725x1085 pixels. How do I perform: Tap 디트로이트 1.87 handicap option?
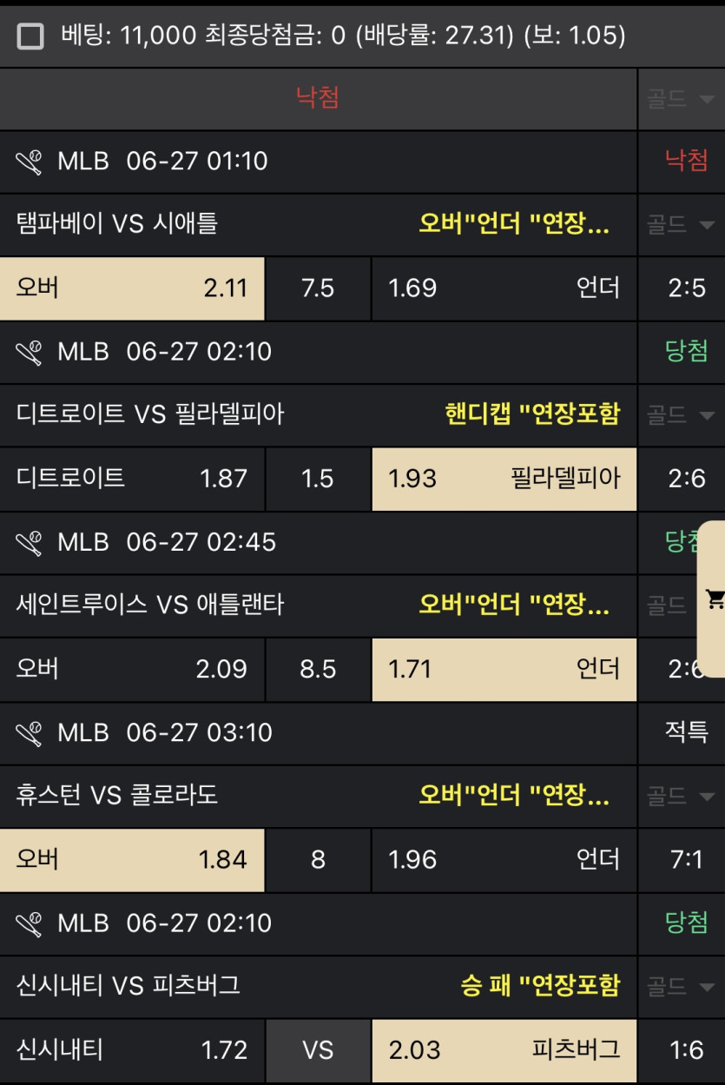point(132,479)
